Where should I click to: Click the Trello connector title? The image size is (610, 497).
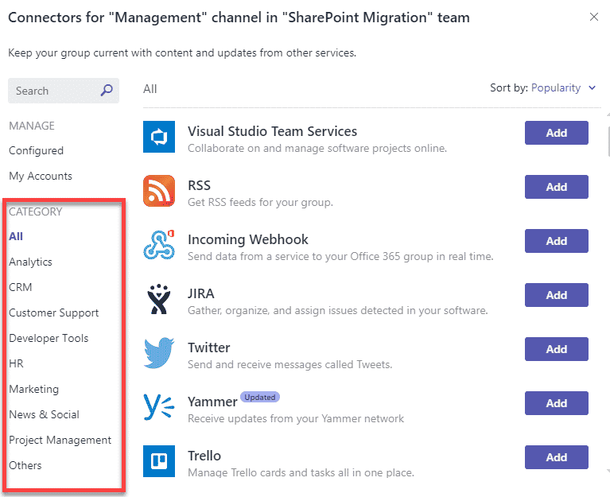204,456
